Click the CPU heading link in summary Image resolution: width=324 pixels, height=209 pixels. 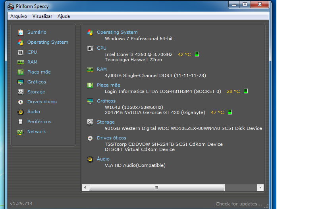tap(102, 48)
